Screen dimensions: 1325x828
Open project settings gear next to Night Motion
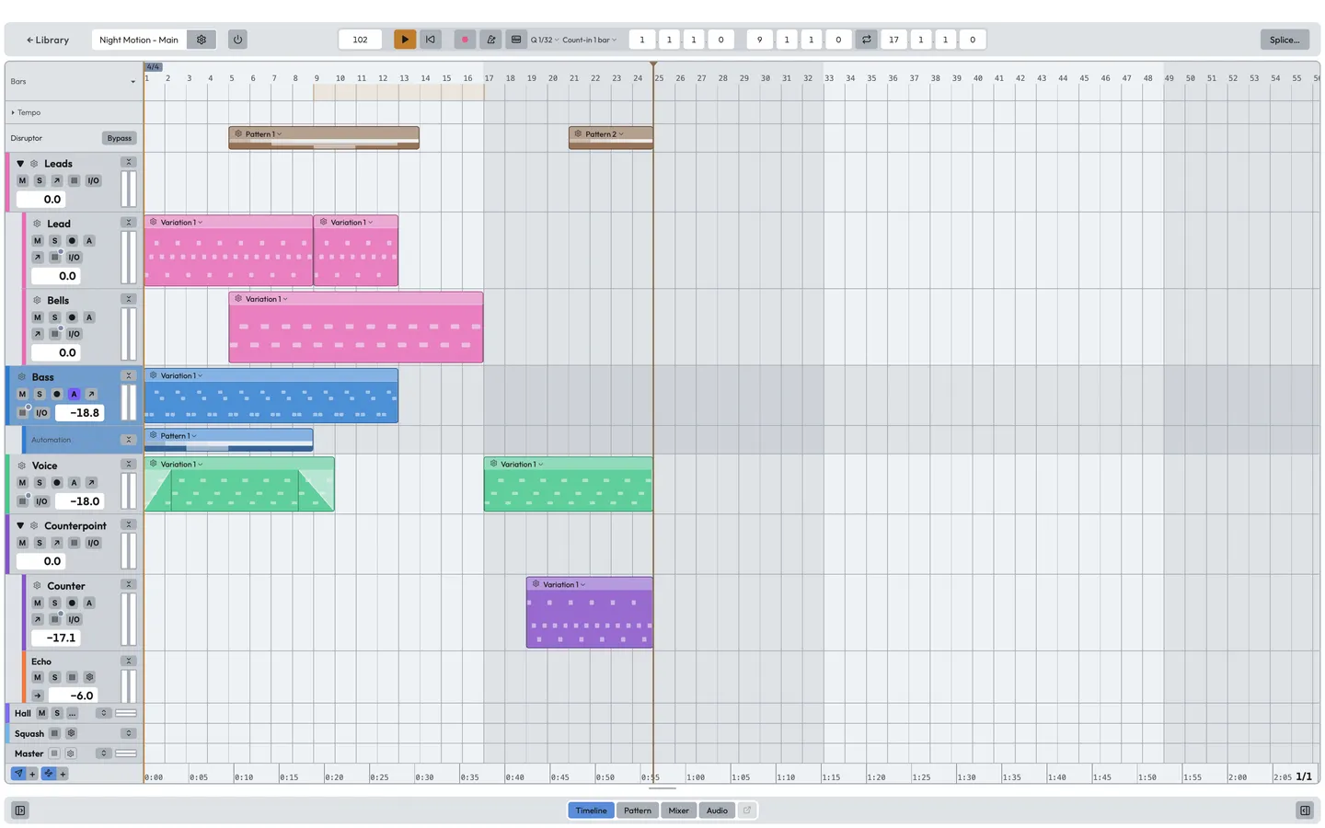[x=202, y=40]
